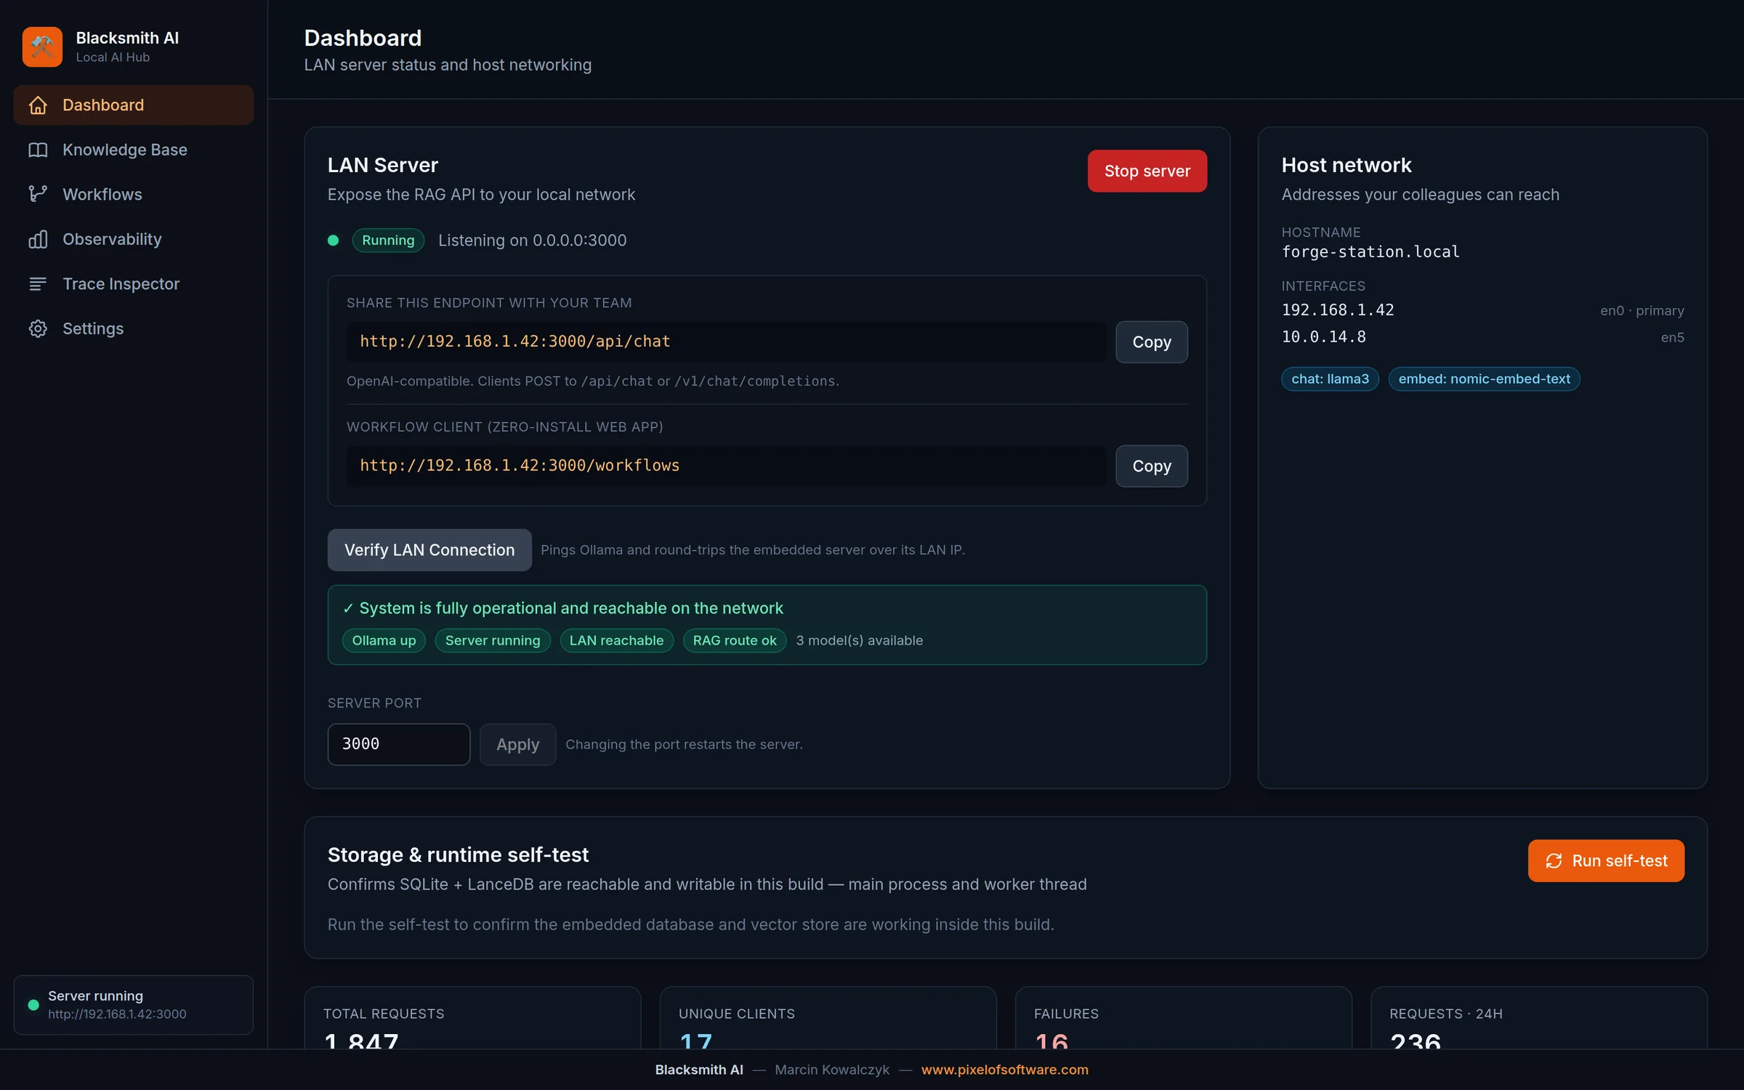This screenshot has width=1744, height=1090.
Task: Click the refresh icon in Run self-test
Action: (x=1554, y=861)
